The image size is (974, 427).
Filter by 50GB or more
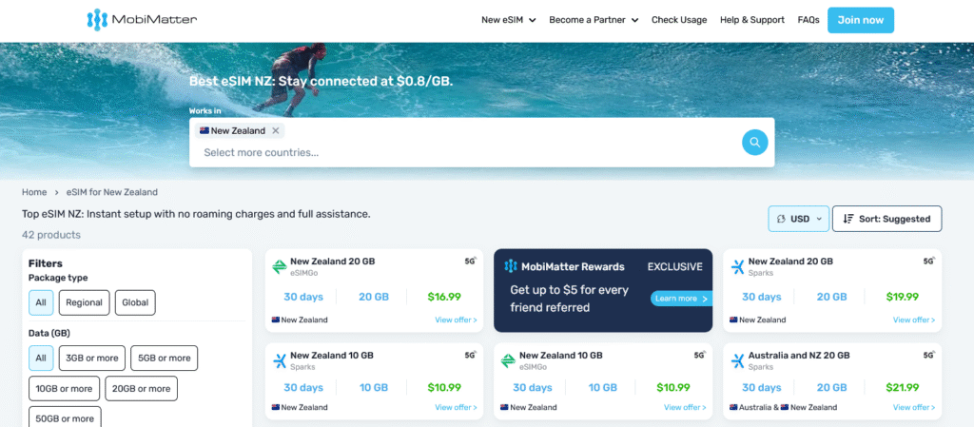pos(65,418)
